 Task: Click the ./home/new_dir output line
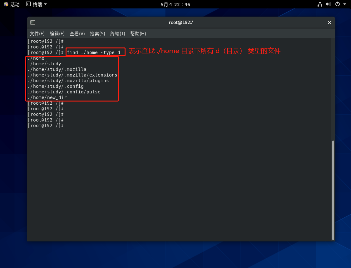47,97
